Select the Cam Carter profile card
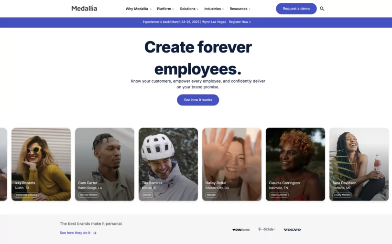The height and width of the screenshot is (244, 392). pos(105,164)
